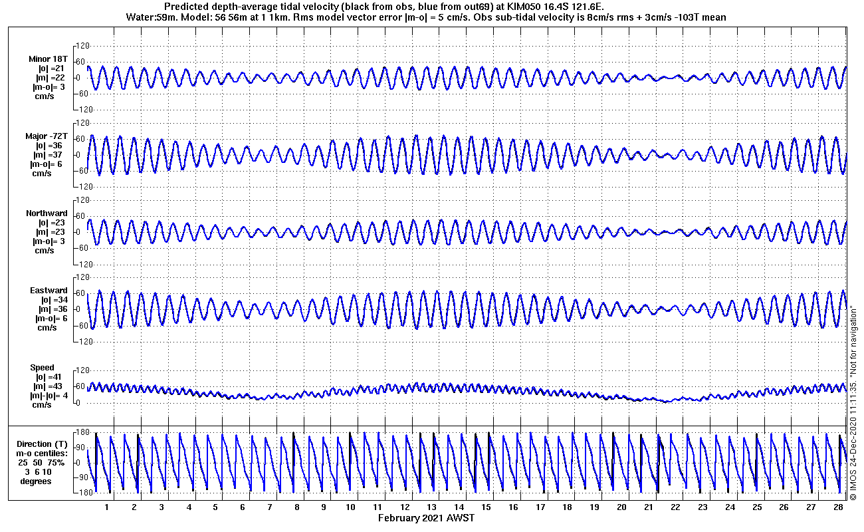Click the '25 50 75%' centile header
Image resolution: width=864 pixels, height=532 pixels.
click(x=41, y=462)
